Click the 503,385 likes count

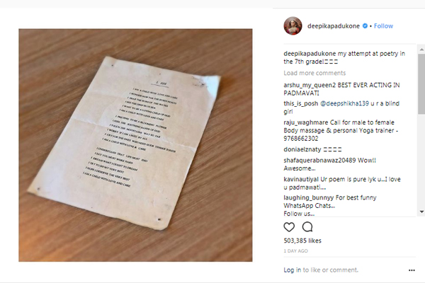click(302, 241)
